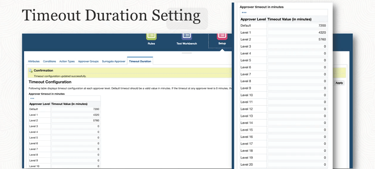Open the three-dots menu above the Timeout Configuration table

[32, 98]
